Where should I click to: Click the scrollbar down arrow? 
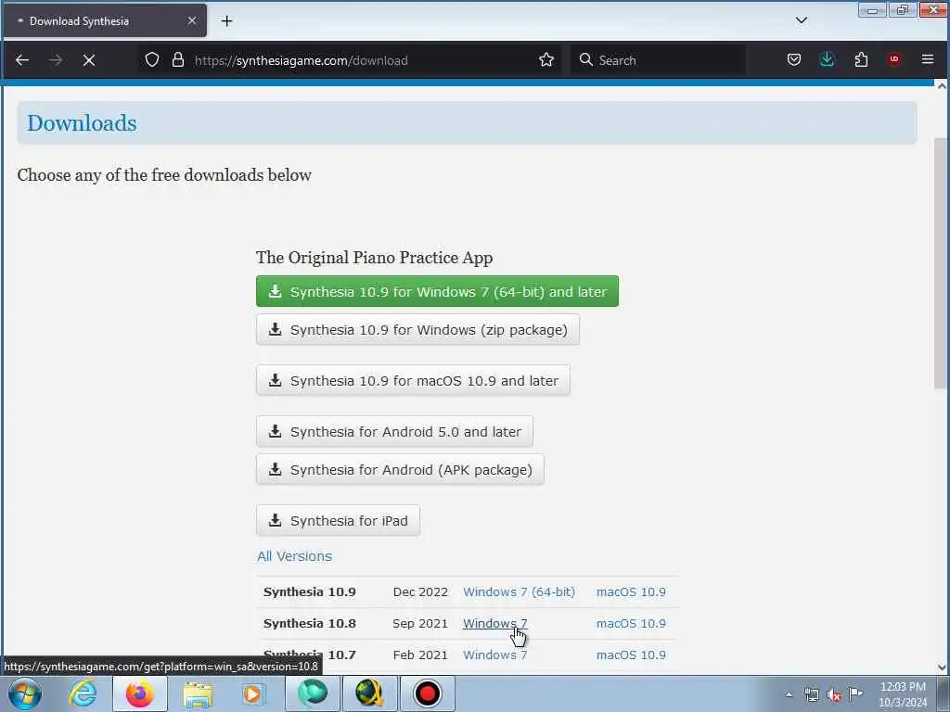click(942, 667)
